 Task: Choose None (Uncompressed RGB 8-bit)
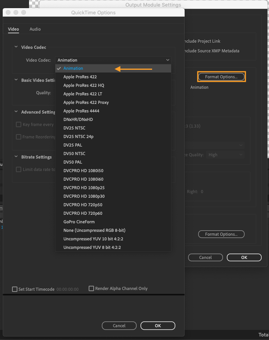(94, 230)
